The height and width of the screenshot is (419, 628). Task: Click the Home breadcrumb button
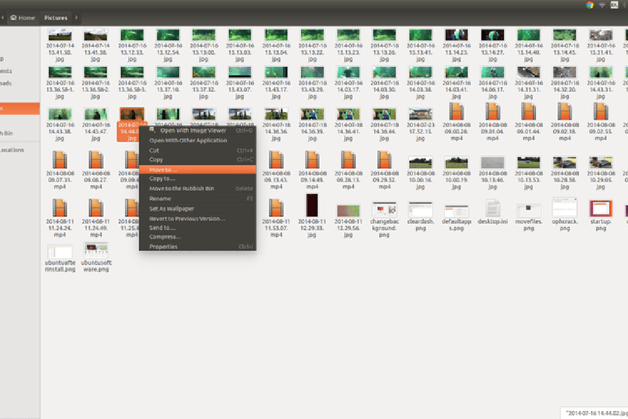[x=23, y=18]
